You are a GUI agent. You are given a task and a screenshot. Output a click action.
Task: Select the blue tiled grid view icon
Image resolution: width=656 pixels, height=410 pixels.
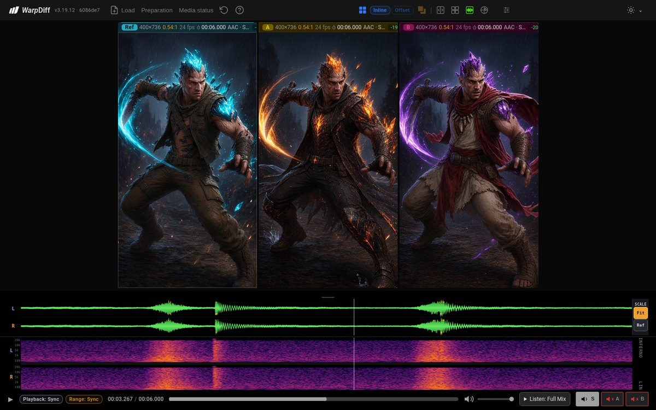(362, 10)
